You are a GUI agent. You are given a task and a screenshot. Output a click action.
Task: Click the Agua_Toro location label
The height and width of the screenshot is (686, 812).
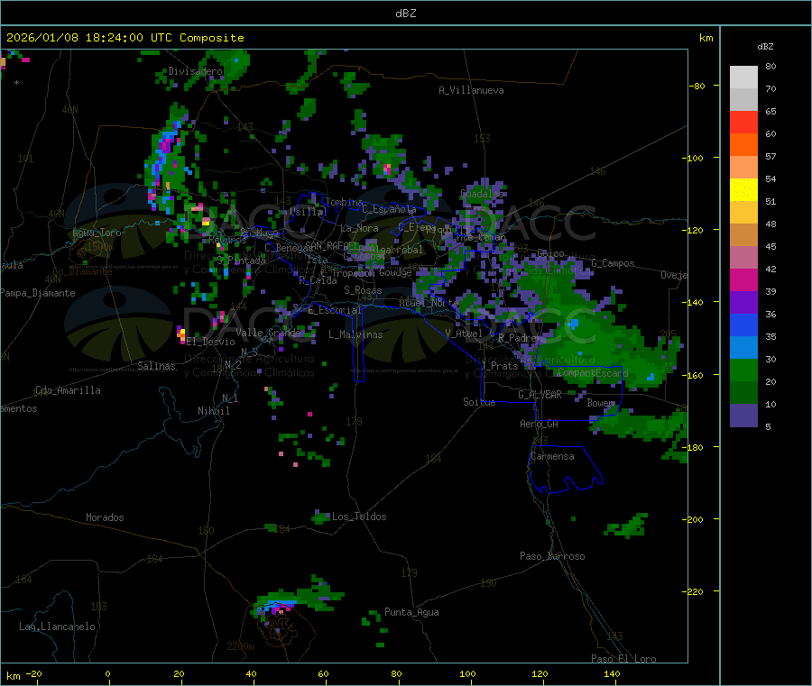pyautogui.click(x=97, y=233)
